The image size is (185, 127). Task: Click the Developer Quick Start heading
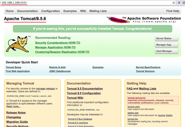click(x=22, y=62)
